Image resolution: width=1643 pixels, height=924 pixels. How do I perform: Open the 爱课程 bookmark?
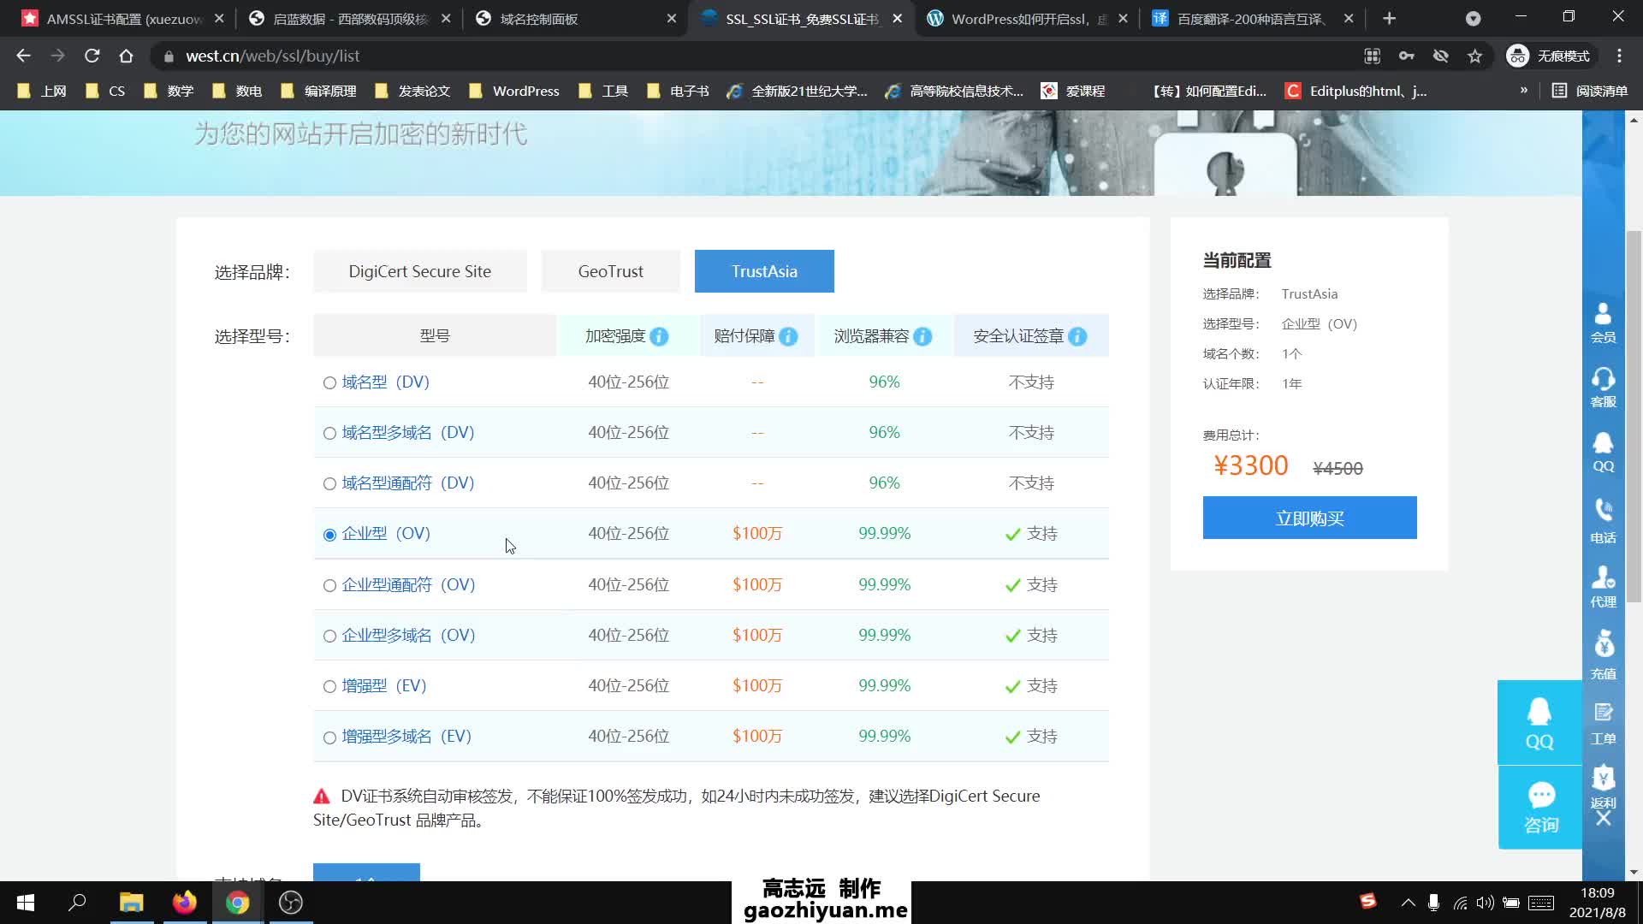click(x=1073, y=91)
